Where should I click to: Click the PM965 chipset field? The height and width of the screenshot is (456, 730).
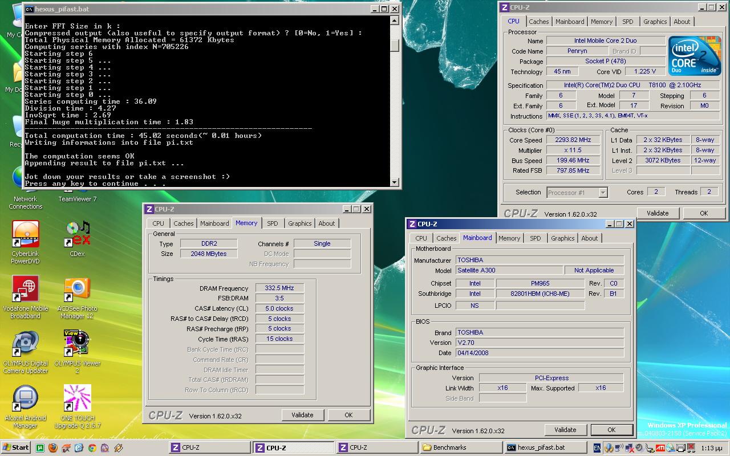point(540,283)
